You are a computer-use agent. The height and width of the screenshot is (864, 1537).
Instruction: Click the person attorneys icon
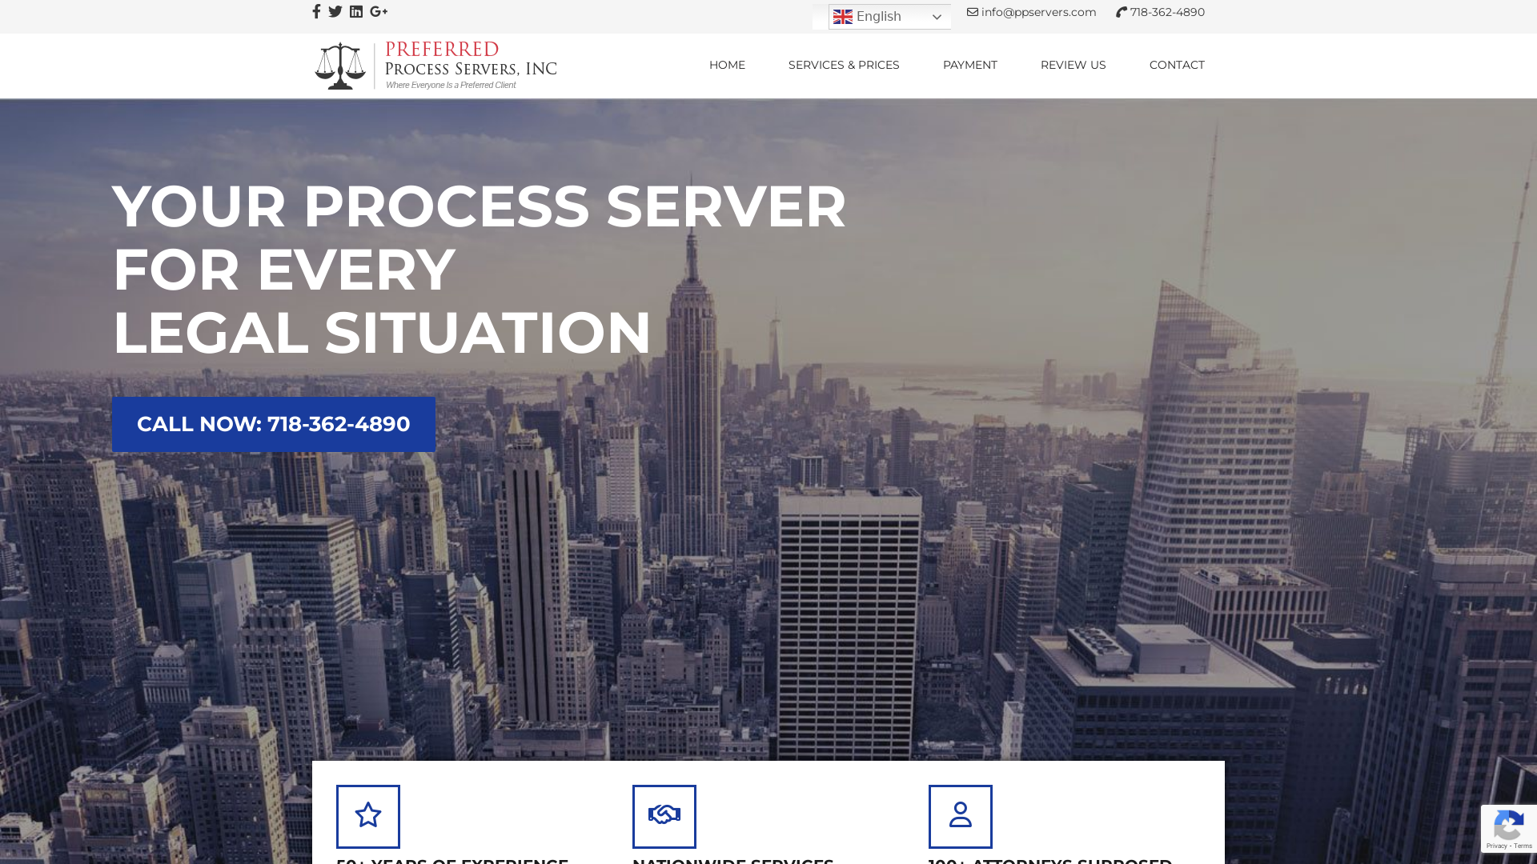961,815
